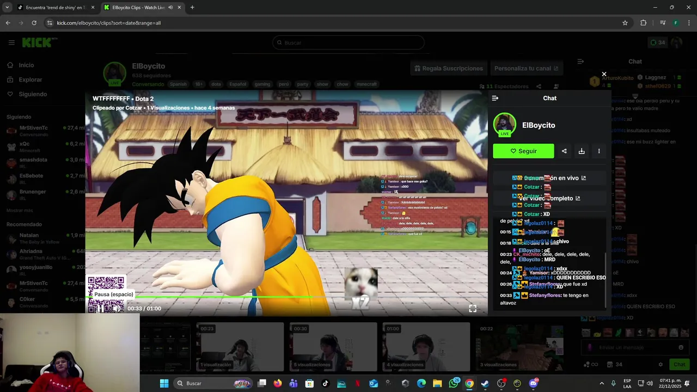Open the 00:23 clip thumbnail
Viewport: 697px width, 392px height.
240,347
